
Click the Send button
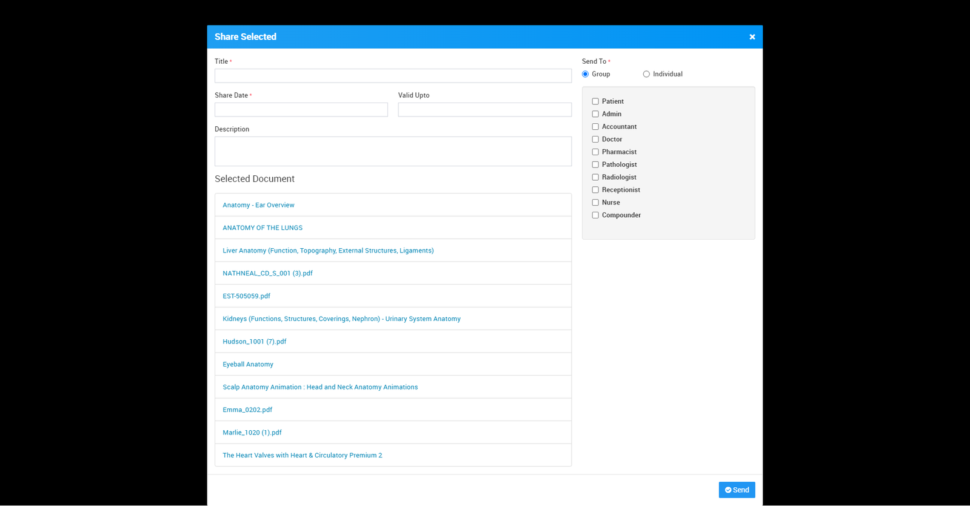tap(737, 490)
